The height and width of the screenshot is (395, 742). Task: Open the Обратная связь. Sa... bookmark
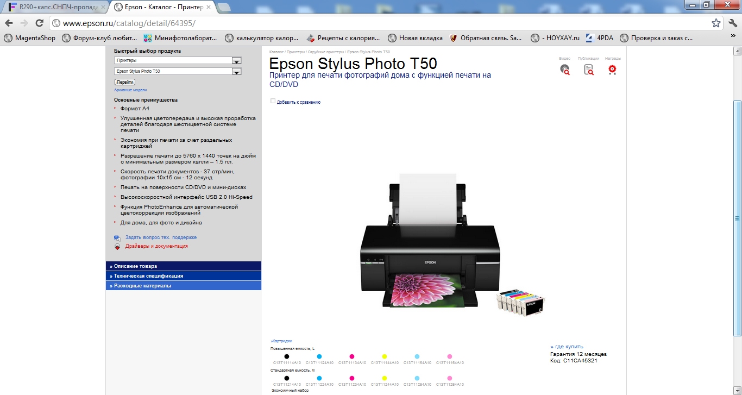point(486,38)
